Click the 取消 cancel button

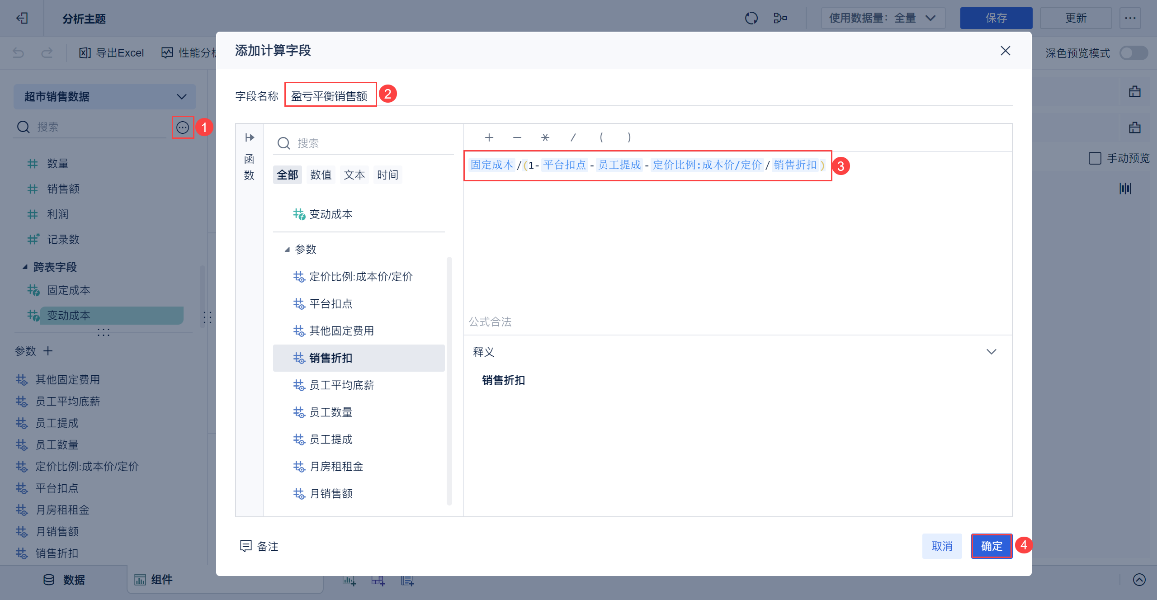tap(942, 546)
